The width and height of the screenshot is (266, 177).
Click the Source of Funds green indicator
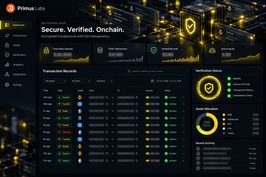[229, 84]
